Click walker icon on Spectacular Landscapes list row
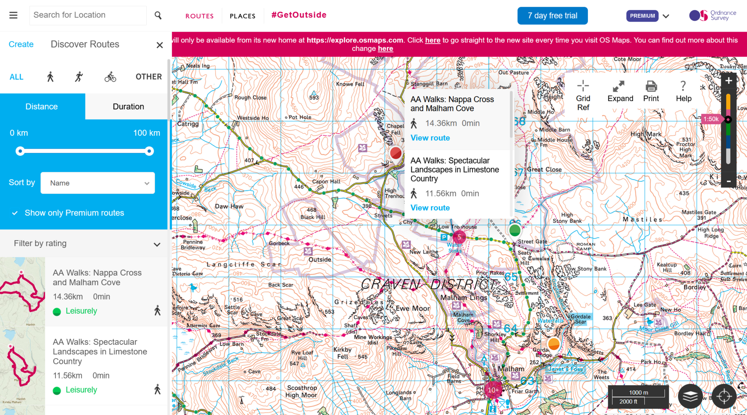Viewport: 747px width, 415px height. [157, 390]
